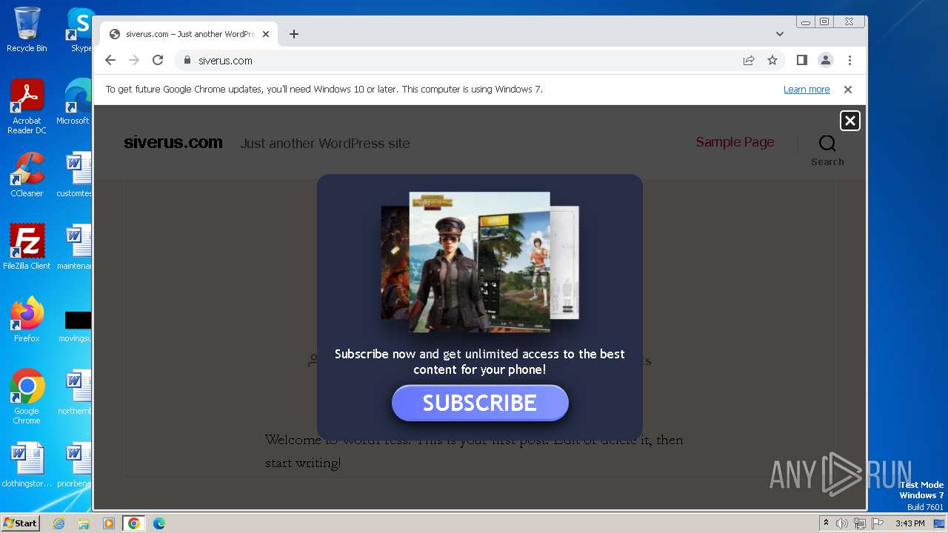Click the Search magnifier icon

click(827, 143)
